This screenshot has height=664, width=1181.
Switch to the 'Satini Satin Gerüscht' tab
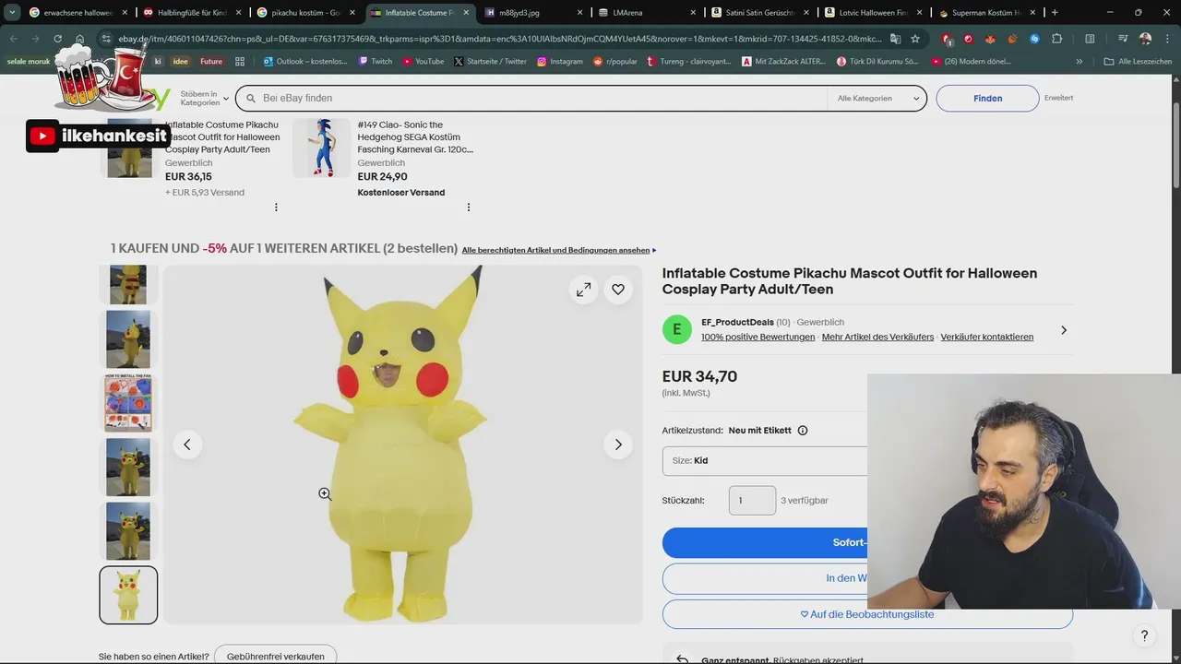click(x=760, y=13)
